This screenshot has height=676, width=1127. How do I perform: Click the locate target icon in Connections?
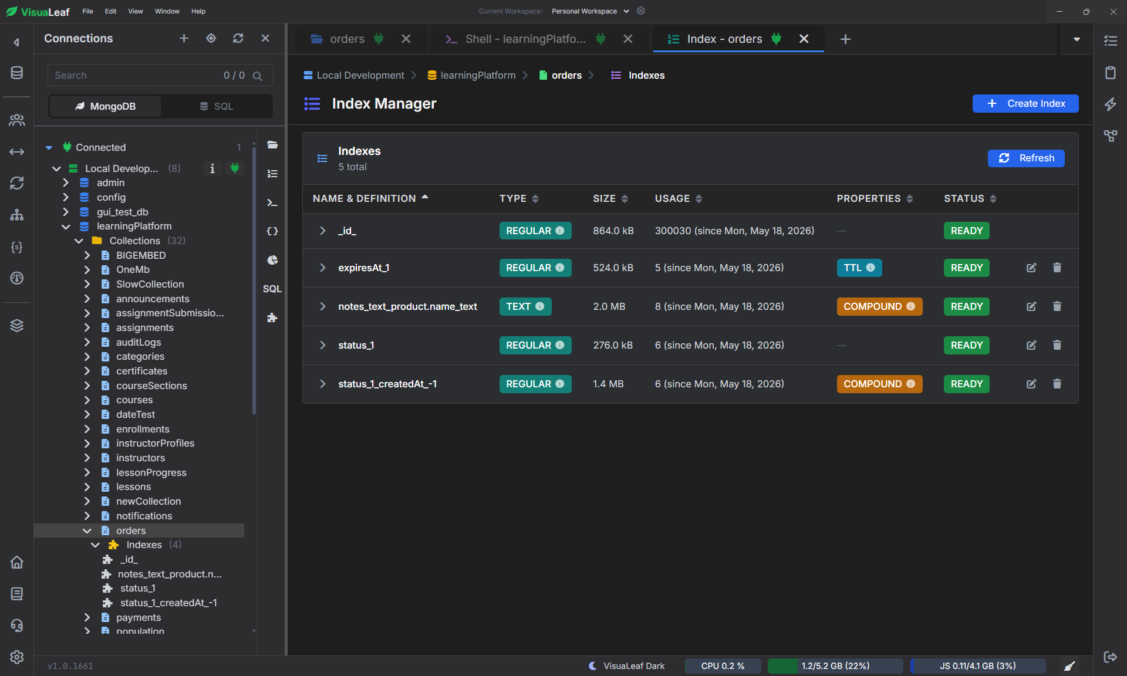click(211, 38)
